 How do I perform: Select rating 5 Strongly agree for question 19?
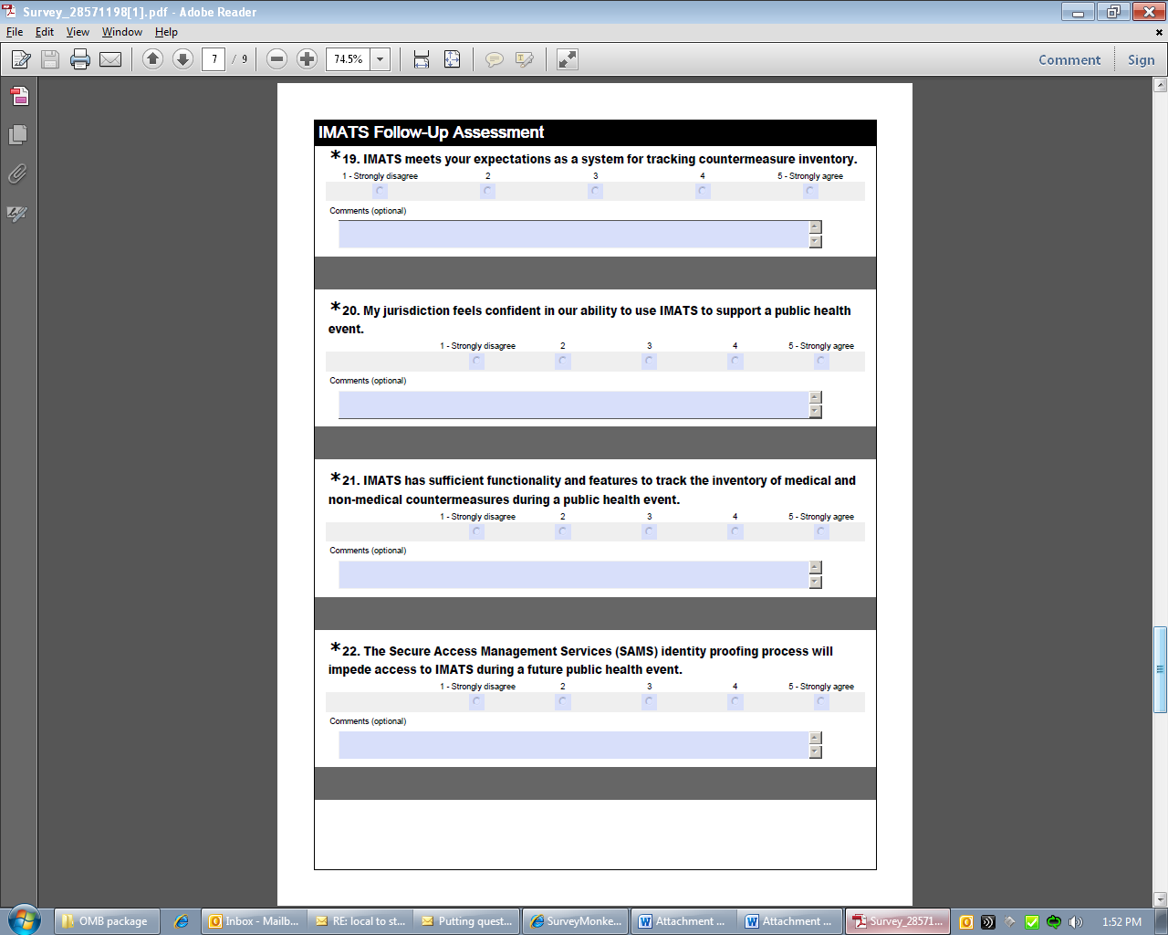[x=810, y=191]
